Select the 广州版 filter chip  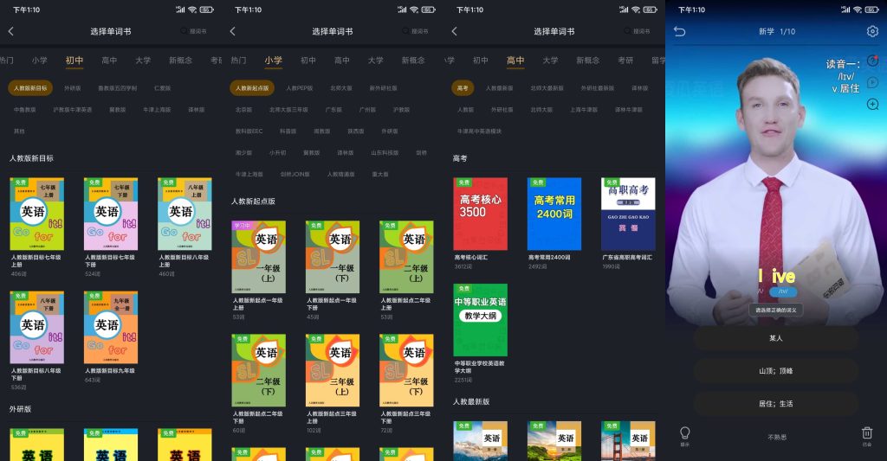367,110
